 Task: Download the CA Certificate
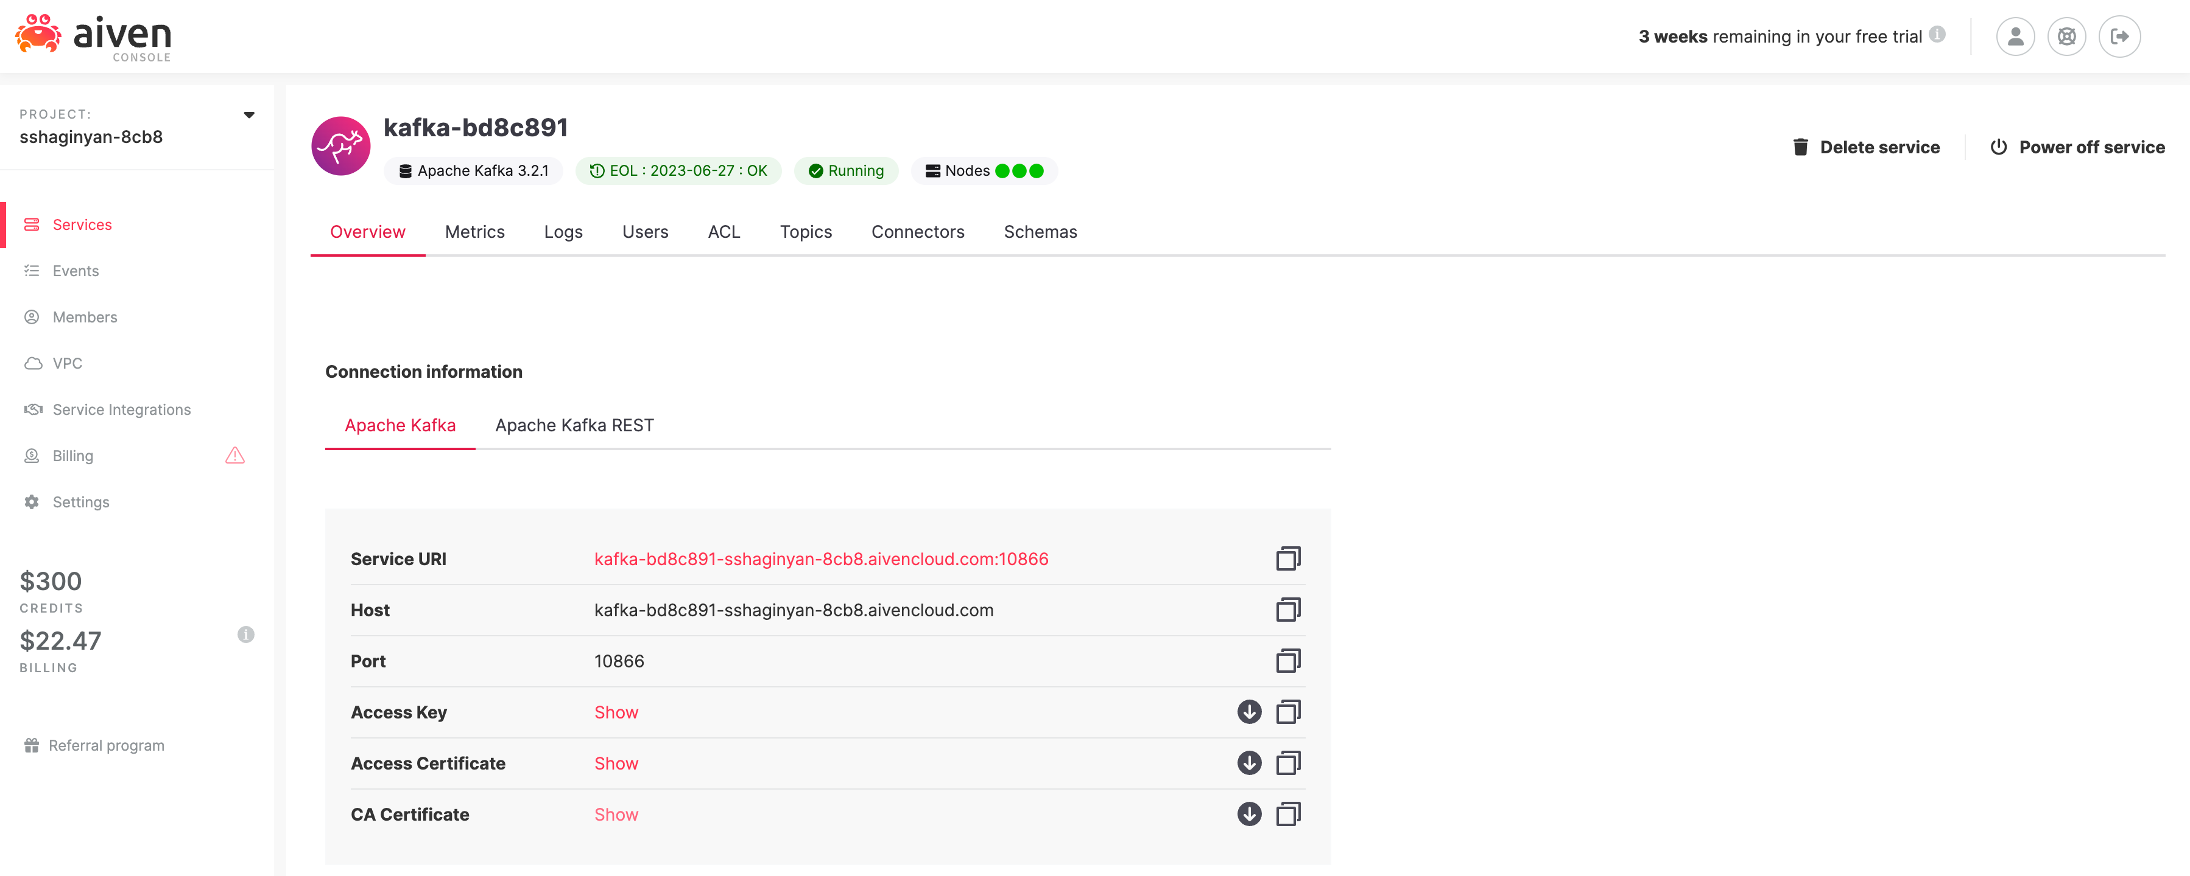coord(1249,813)
